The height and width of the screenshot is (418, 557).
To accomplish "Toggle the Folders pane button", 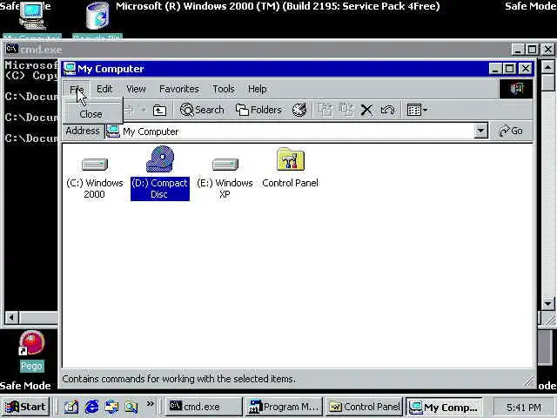I will [x=258, y=110].
